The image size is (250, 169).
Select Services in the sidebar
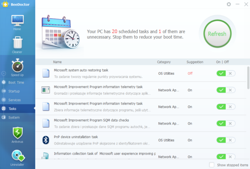point(14,100)
